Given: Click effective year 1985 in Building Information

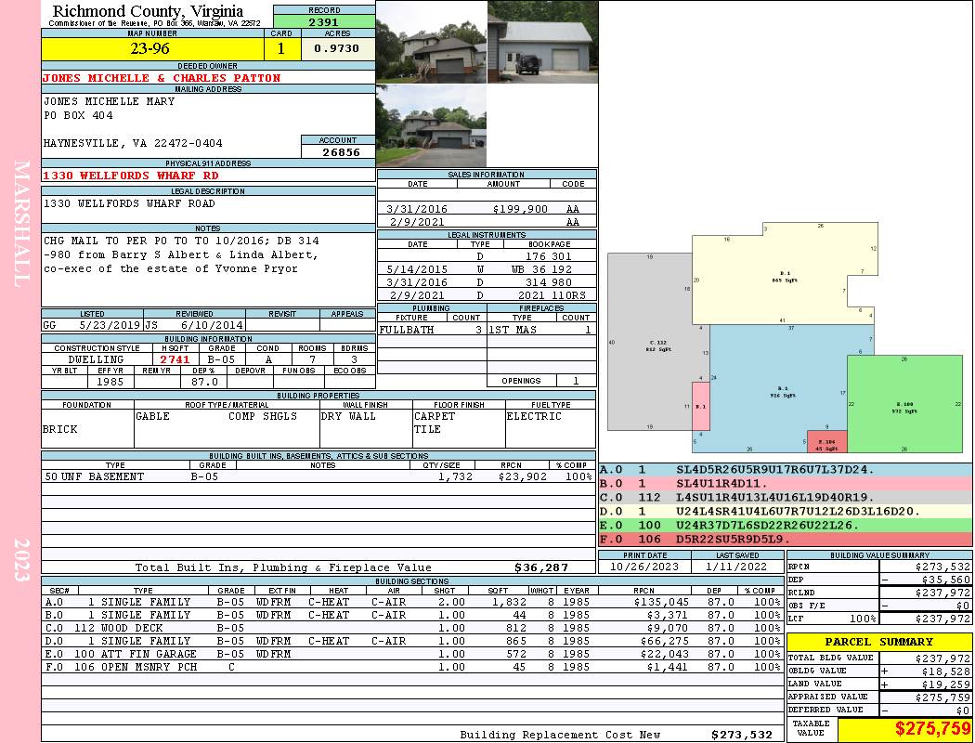Looking at the screenshot, I should (x=110, y=382).
